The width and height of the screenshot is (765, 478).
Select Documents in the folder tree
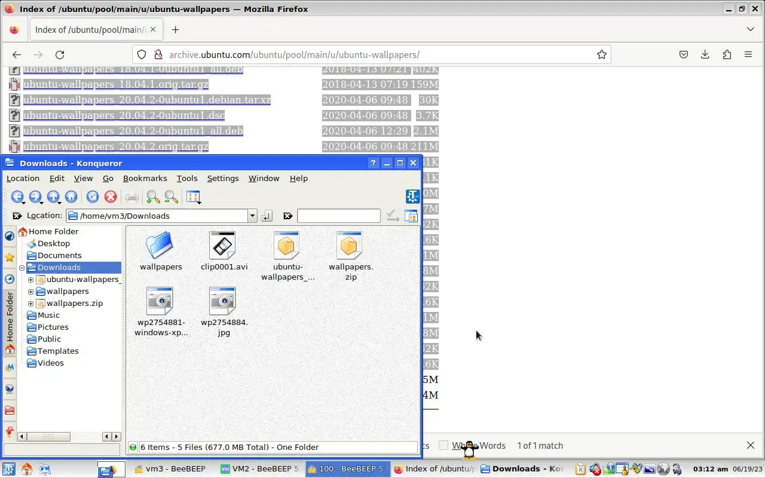59,255
